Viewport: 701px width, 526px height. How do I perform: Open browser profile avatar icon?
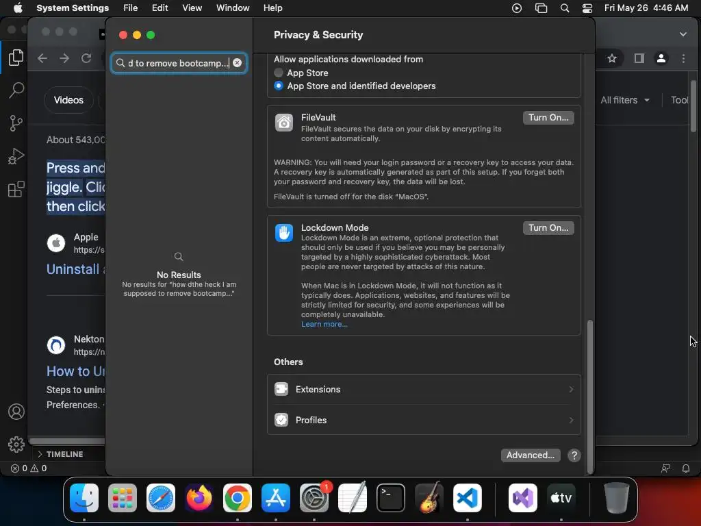click(661, 58)
